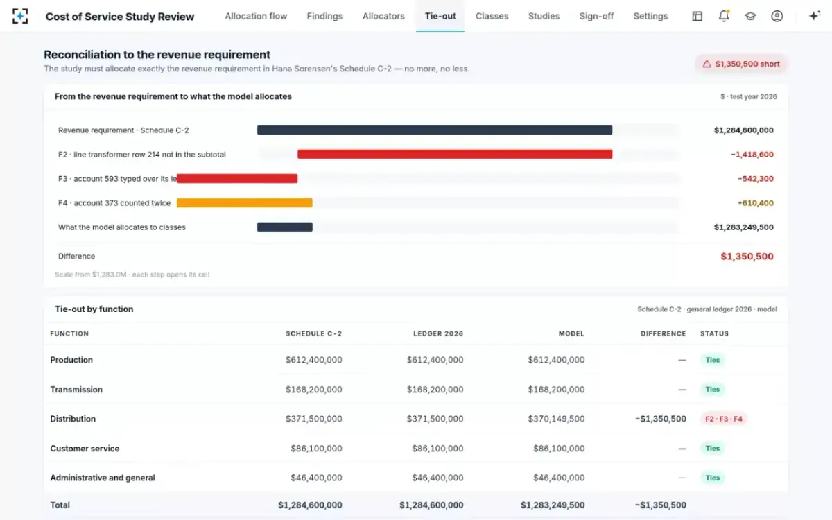Open the sparkle assistant icon
This screenshot has width=832, height=520.
point(815,16)
